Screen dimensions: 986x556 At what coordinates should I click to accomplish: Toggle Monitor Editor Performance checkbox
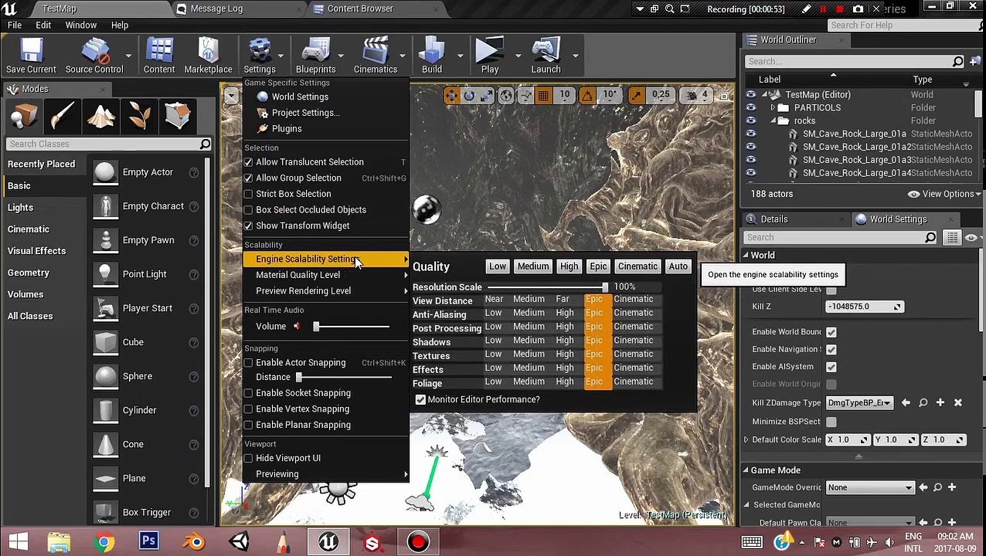[420, 399]
